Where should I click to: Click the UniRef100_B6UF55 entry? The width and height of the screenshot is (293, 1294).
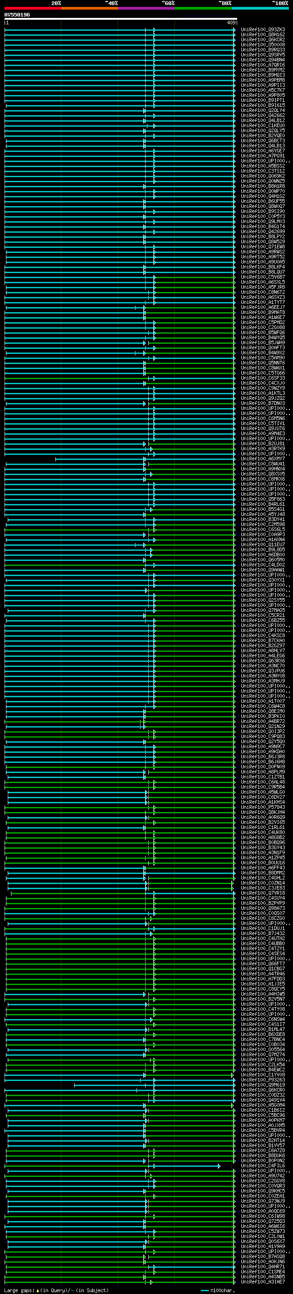(263, 201)
